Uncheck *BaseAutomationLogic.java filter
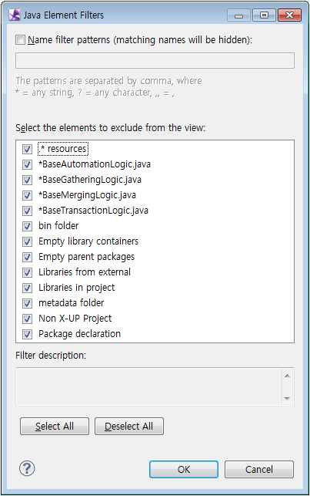Viewport: 310px width, 496px height. tap(27, 164)
